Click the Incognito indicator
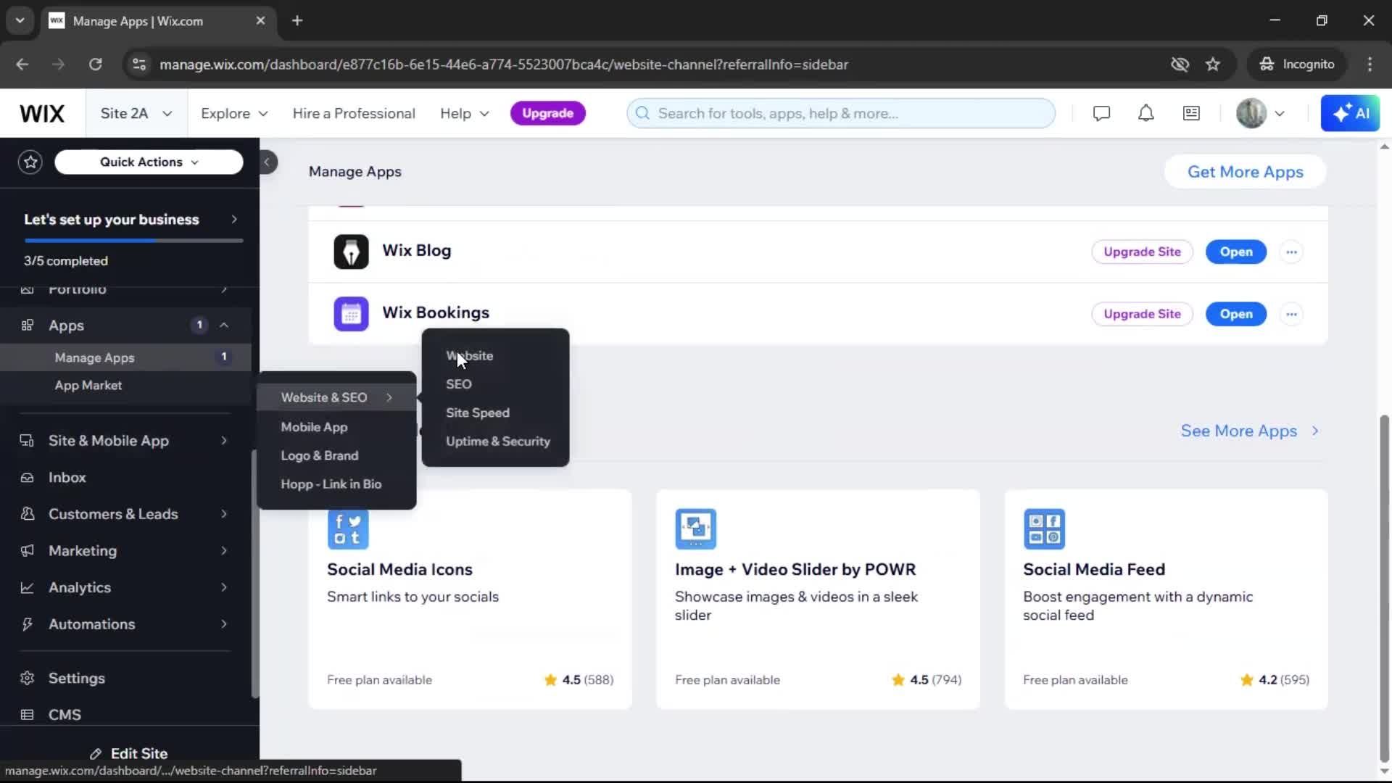 click(1296, 65)
